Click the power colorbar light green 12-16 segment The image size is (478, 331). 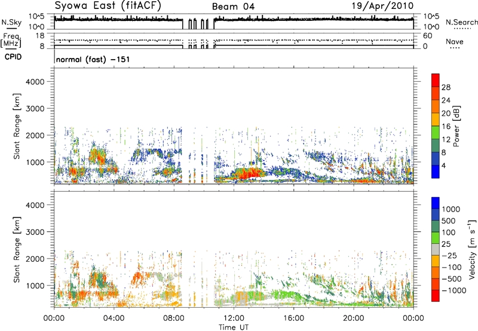point(436,132)
